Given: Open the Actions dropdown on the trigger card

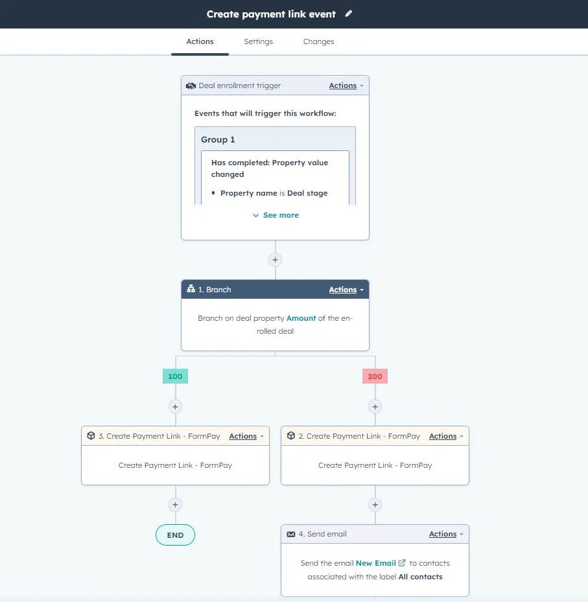Looking at the screenshot, I should coord(344,85).
